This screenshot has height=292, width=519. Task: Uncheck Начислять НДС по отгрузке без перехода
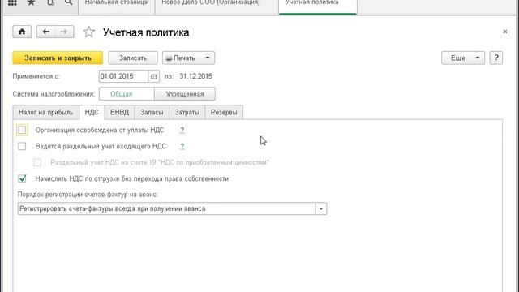(x=22, y=178)
